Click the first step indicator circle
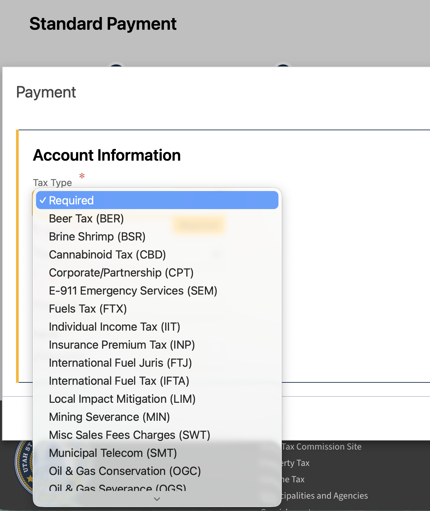 [x=116, y=66]
